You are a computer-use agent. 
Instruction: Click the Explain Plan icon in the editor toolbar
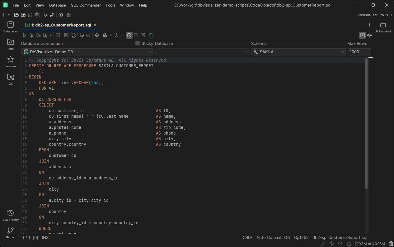coord(97,35)
